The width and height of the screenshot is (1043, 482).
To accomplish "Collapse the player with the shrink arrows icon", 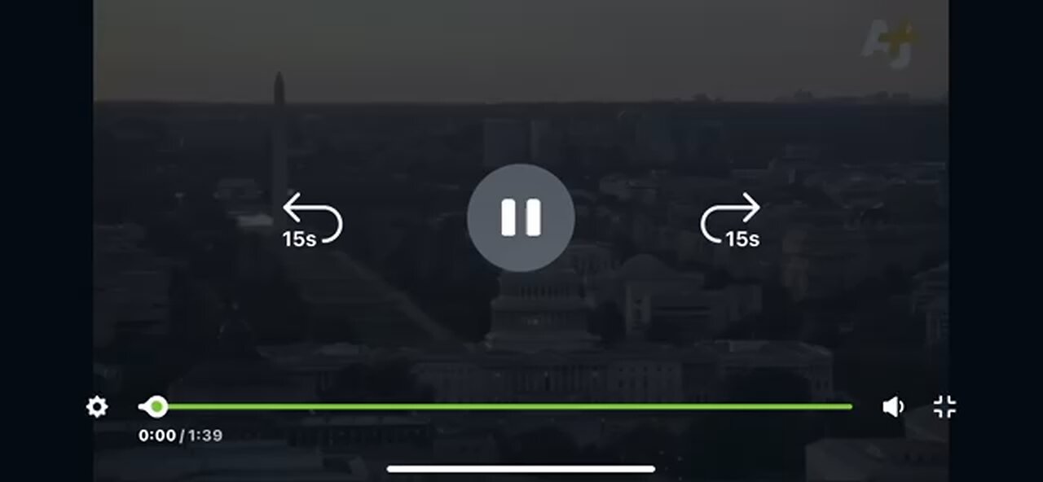I will pyautogui.click(x=944, y=406).
